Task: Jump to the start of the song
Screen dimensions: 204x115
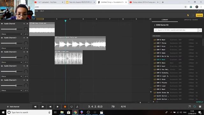Action: click(x=50, y=107)
